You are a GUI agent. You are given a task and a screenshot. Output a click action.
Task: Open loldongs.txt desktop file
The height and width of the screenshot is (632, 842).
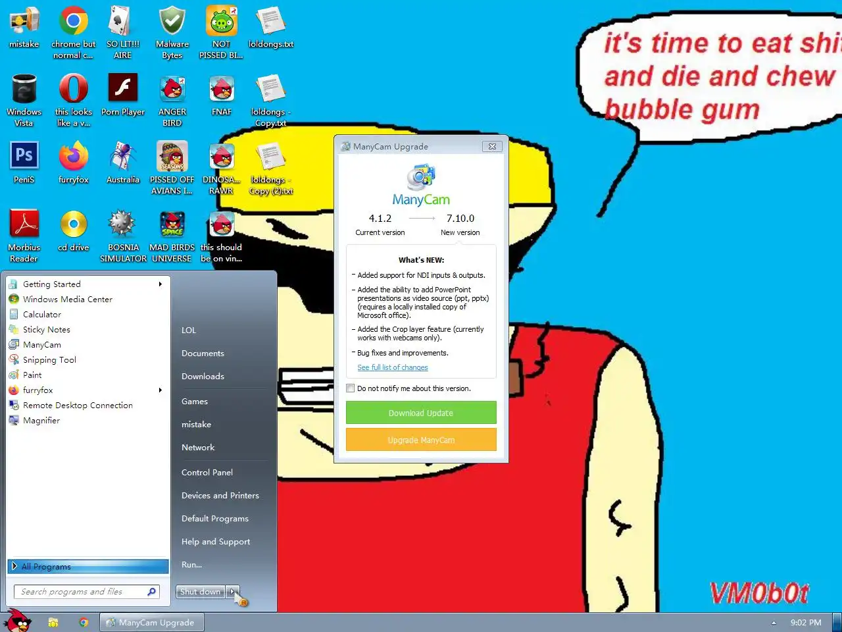270,28
